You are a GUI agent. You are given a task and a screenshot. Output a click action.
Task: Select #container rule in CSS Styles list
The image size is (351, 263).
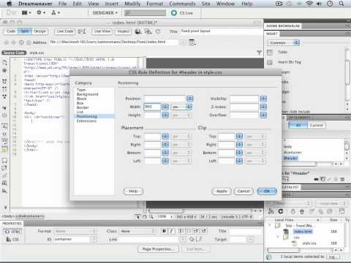(292, 153)
